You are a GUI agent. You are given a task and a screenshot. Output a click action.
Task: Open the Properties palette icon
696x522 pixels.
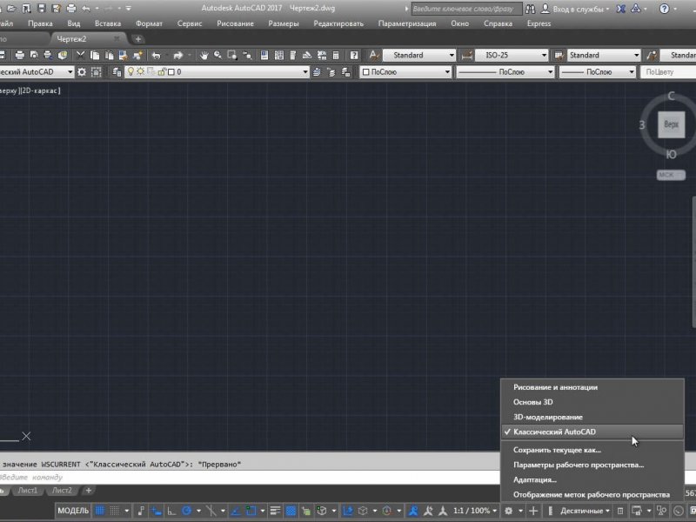click(264, 55)
